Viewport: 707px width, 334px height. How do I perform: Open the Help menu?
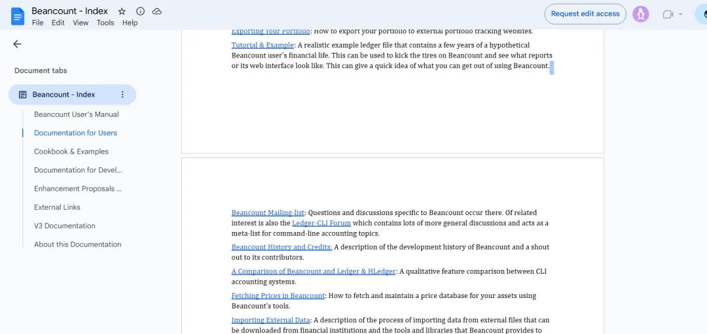click(x=130, y=22)
